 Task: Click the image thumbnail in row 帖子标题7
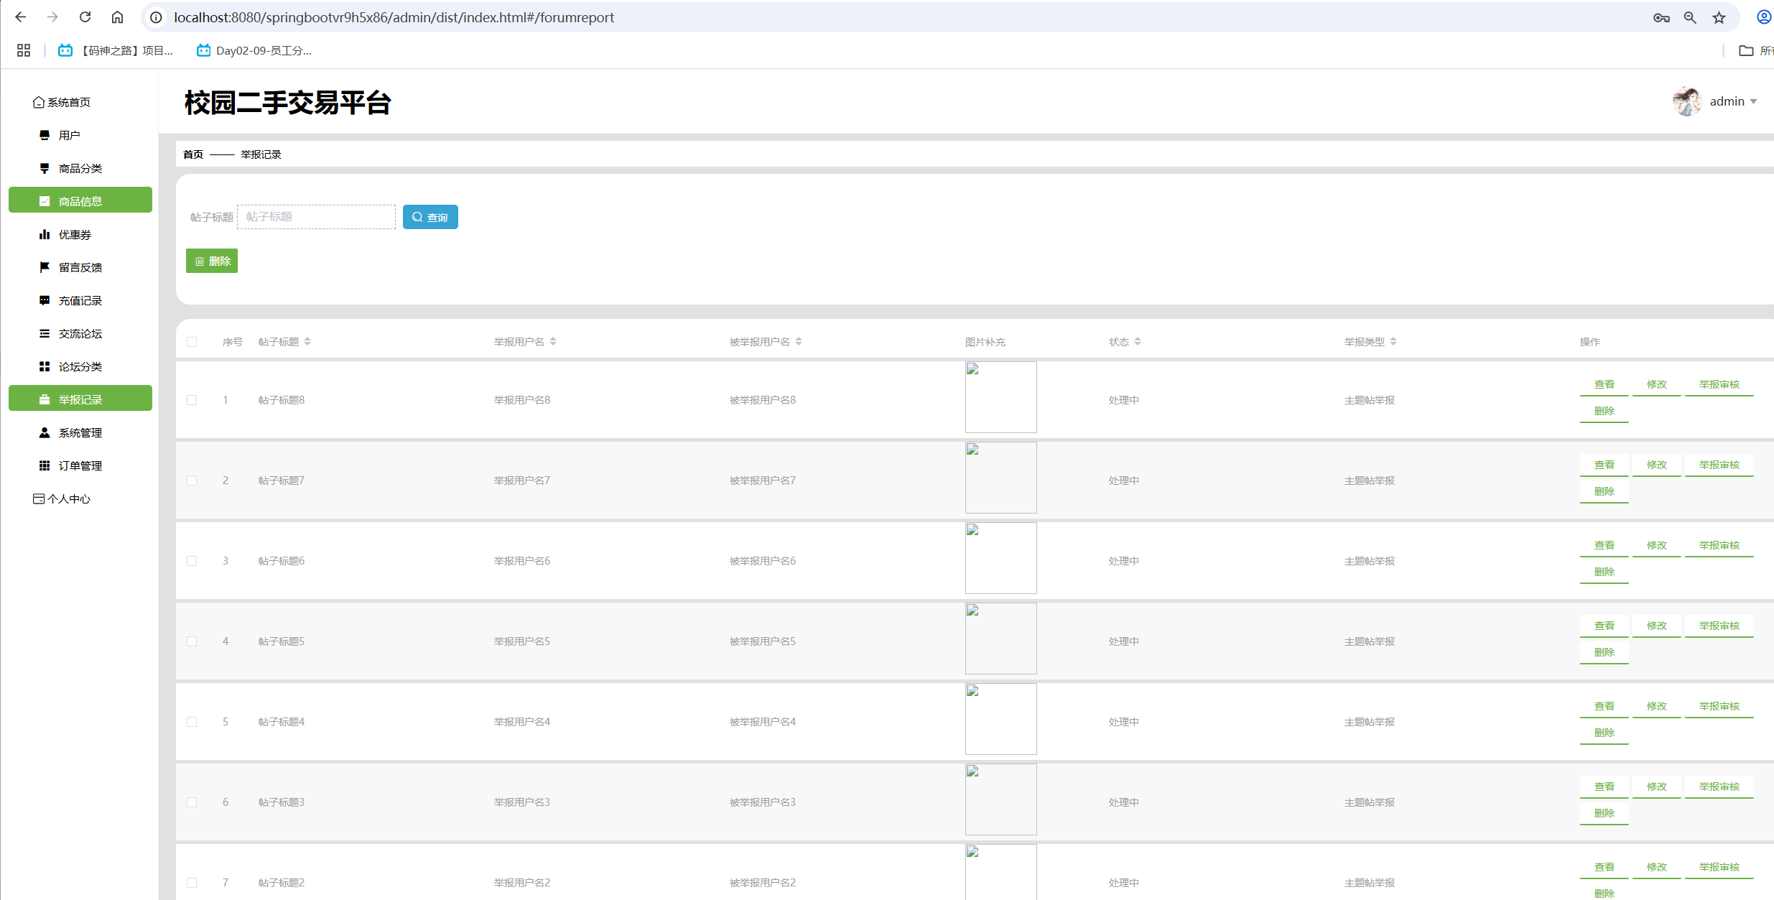coord(1000,478)
